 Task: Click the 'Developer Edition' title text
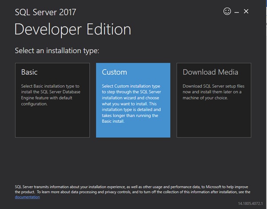tap(73, 29)
